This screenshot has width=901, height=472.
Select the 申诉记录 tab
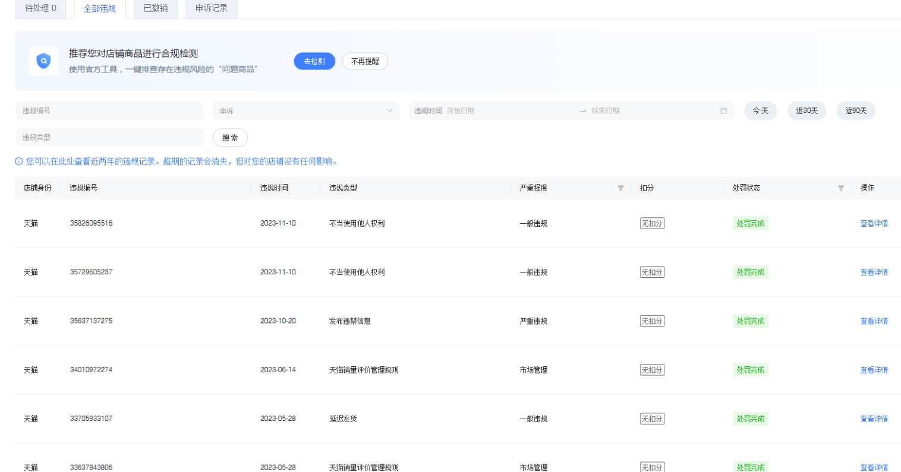click(212, 8)
